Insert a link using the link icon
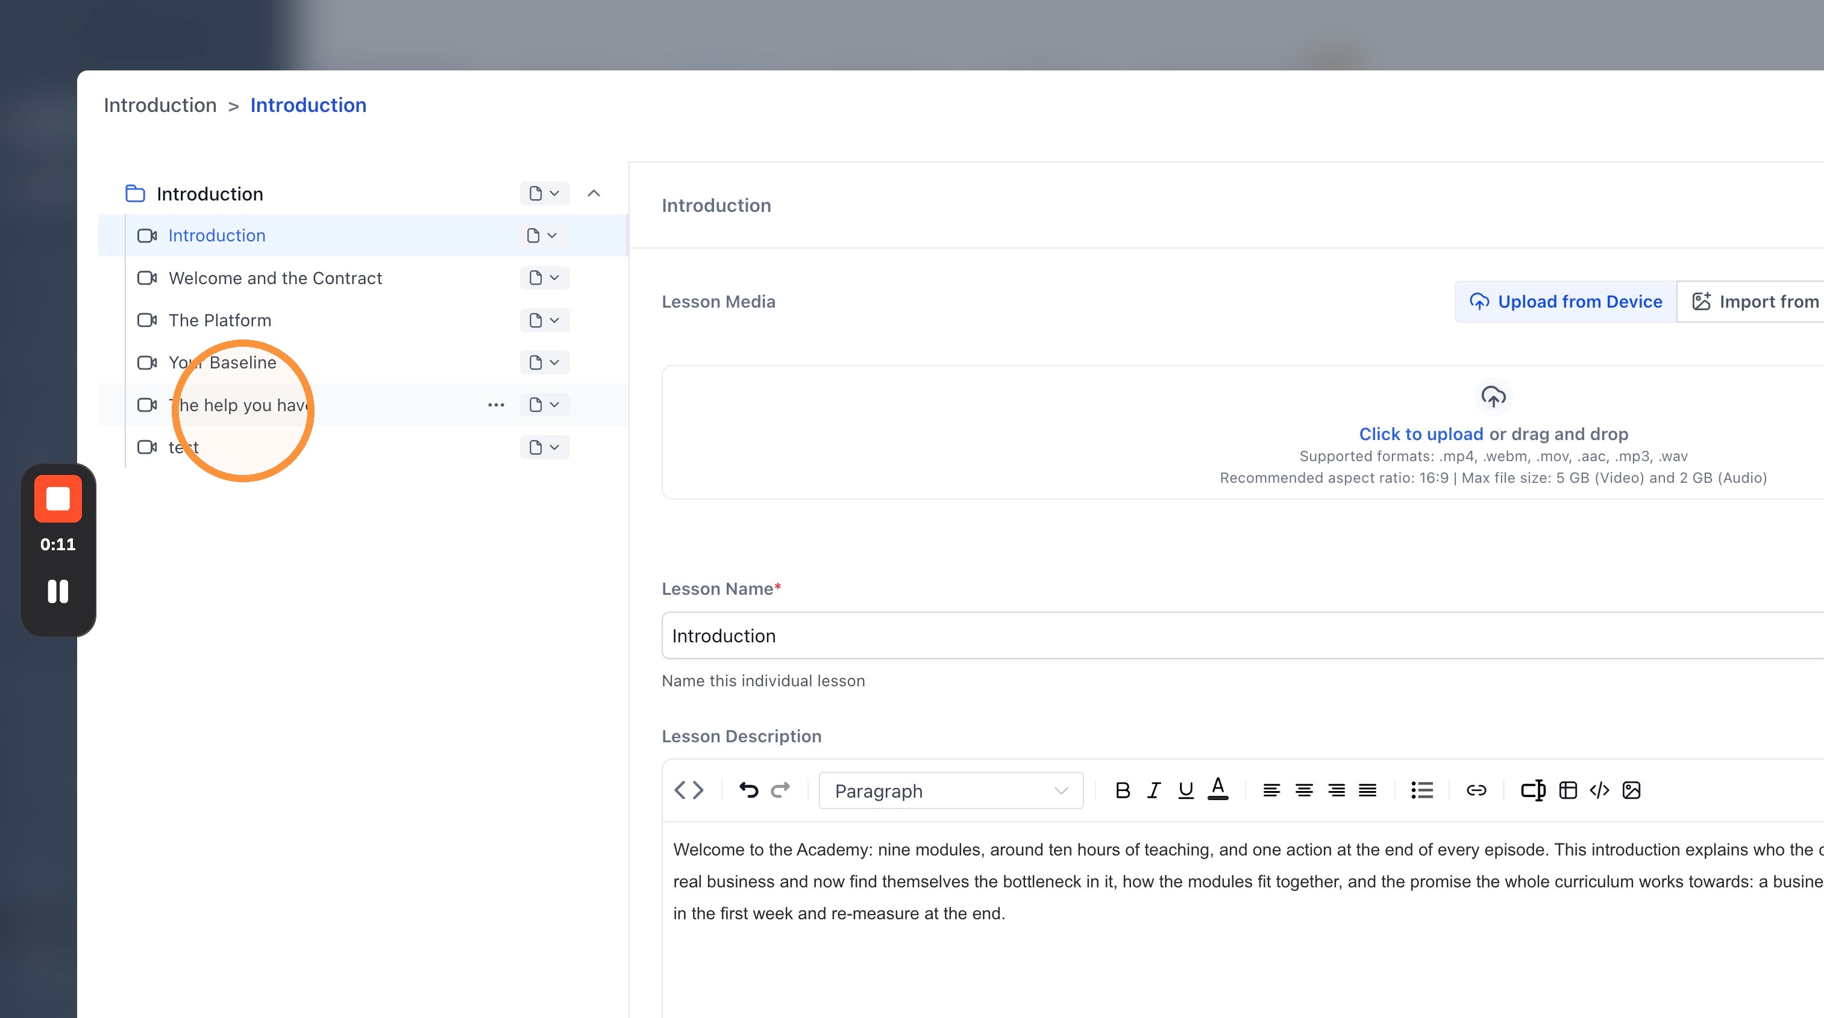This screenshot has height=1018, width=1824. click(x=1476, y=790)
